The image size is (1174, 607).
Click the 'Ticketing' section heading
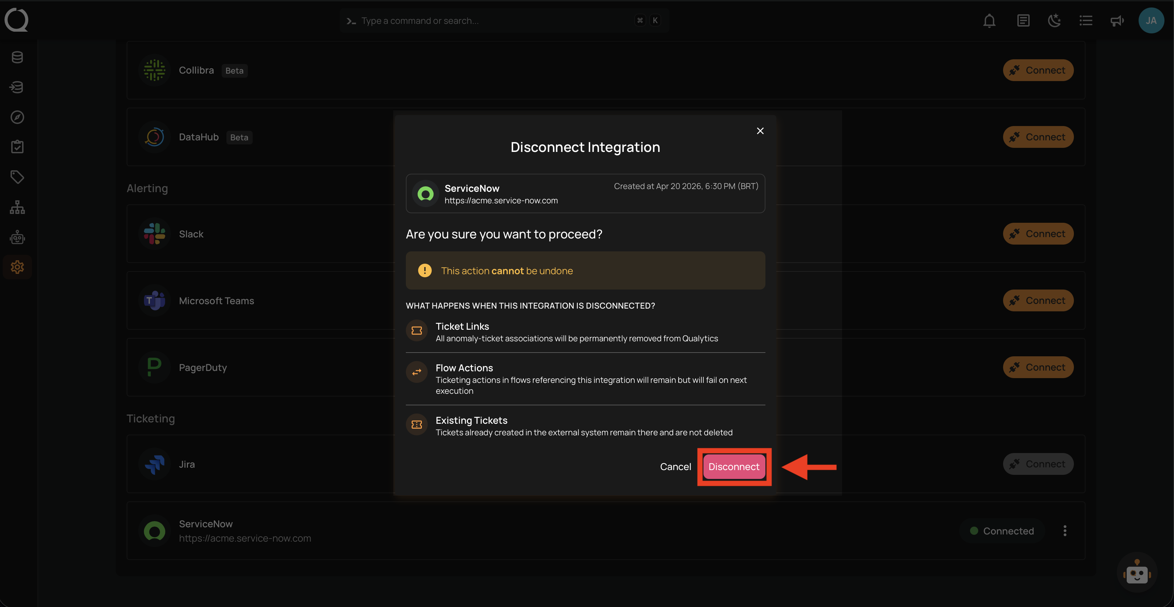tap(151, 419)
